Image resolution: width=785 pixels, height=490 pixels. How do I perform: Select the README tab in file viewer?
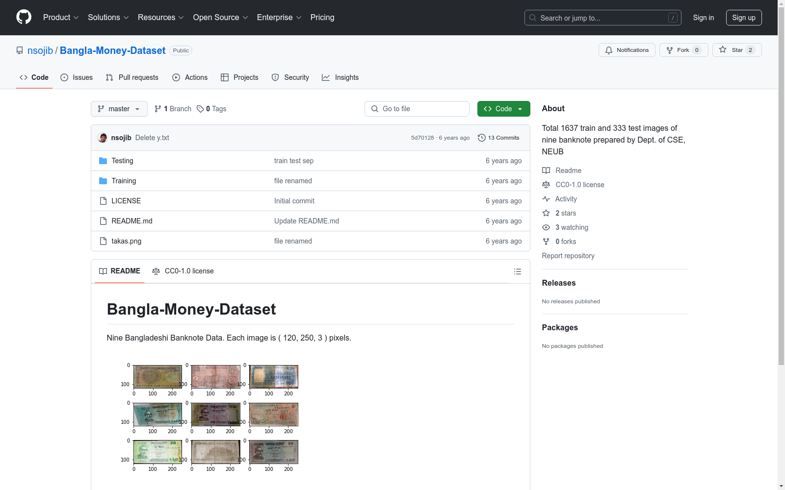(120, 271)
